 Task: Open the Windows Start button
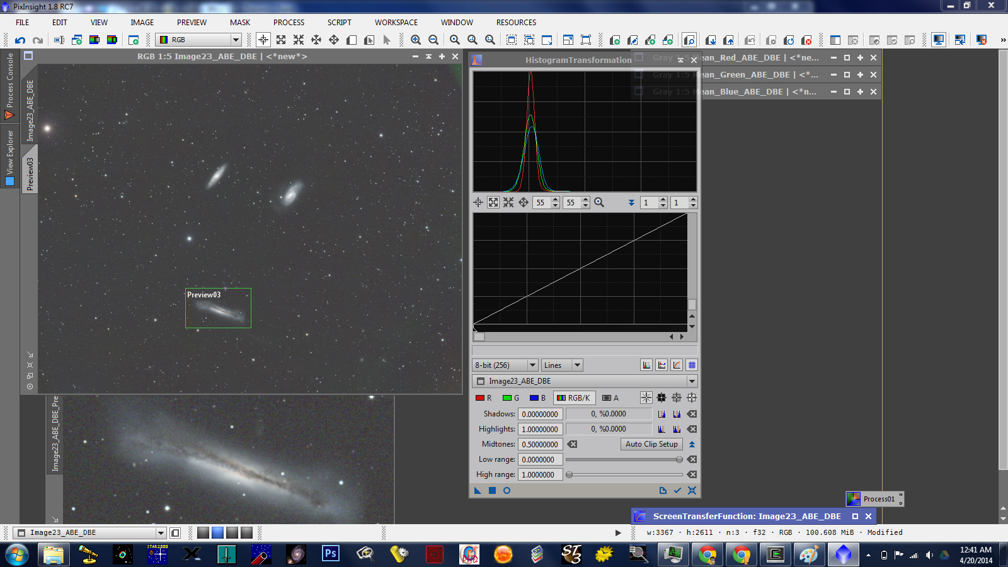pos(17,555)
